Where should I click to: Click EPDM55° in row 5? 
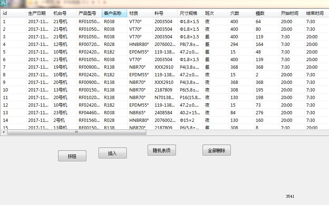pyautogui.click(x=139, y=52)
